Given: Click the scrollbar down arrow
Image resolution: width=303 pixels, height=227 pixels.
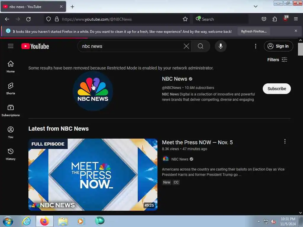Looking at the screenshot, I should click(x=300, y=213).
